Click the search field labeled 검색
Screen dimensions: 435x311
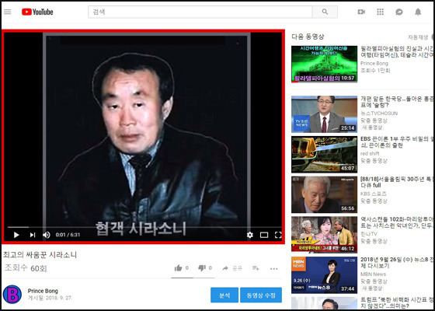200,12
